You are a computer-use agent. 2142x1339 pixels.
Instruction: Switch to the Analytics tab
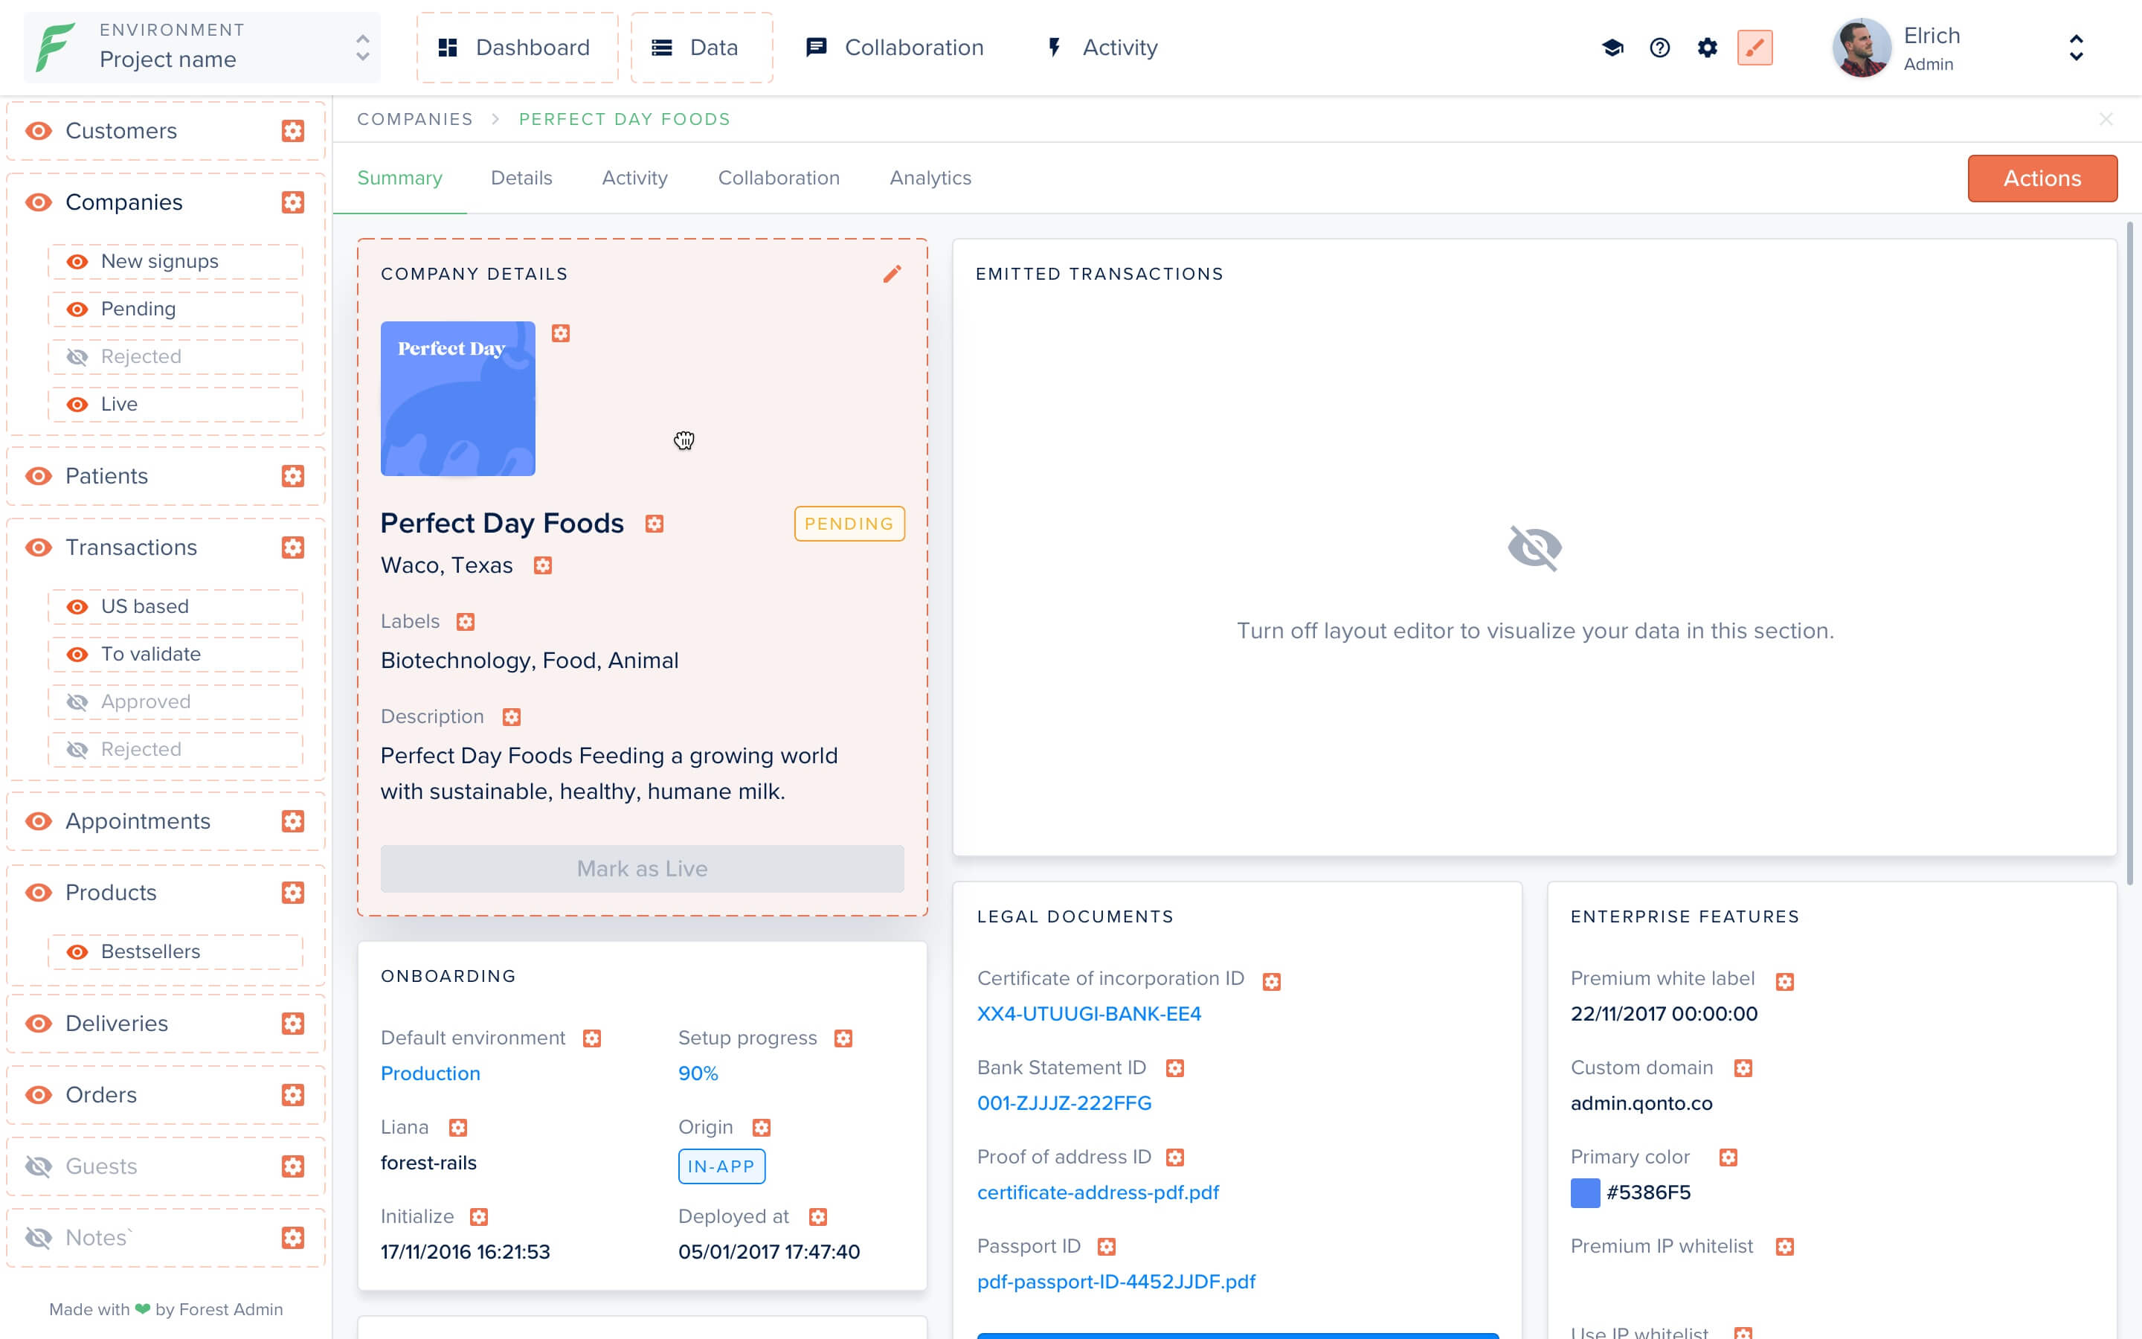tap(930, 178)
